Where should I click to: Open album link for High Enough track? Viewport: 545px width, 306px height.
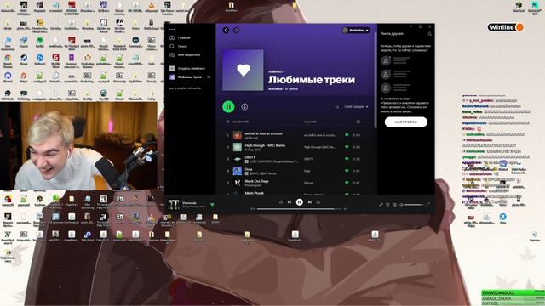point(320,147)
